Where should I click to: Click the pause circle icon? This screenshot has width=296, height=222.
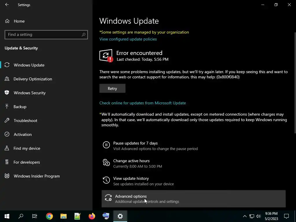pyautogui.click(x=106, y=145)
